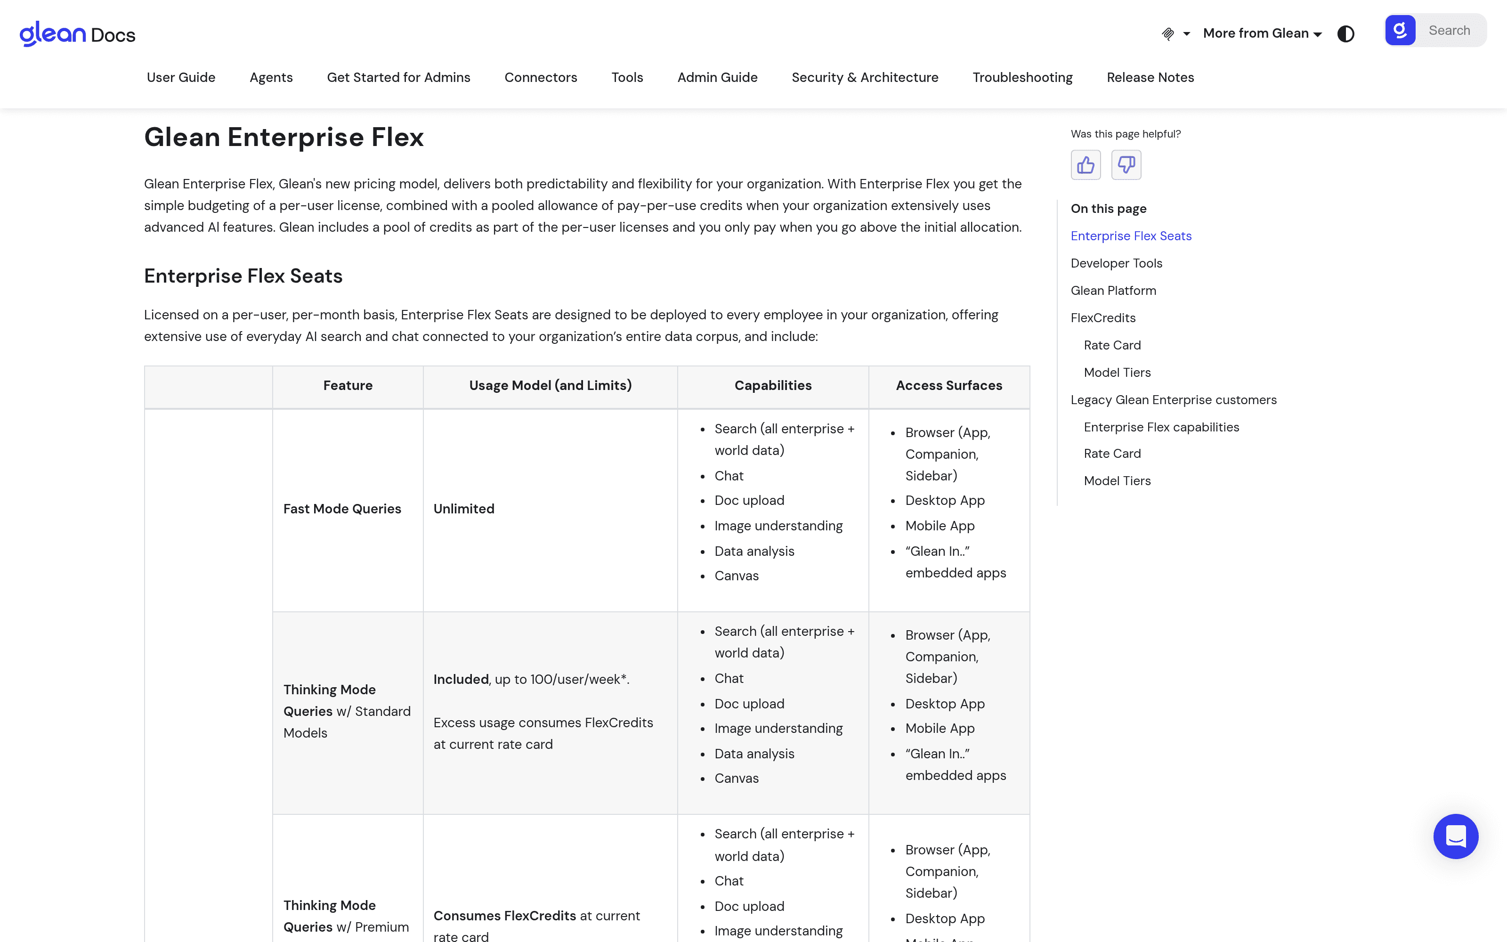1507x942 pixels.
Task: Click the Glean search icon button
Action: [1400, 31]
